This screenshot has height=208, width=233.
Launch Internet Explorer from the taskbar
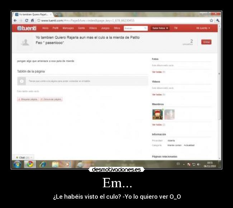coord(43,164)
